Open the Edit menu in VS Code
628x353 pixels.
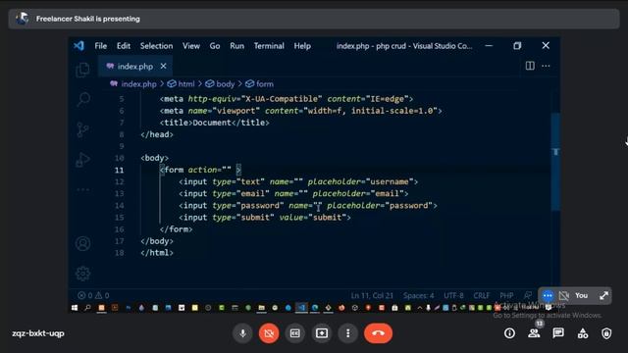pyautogui.click(x=124, y=46)
